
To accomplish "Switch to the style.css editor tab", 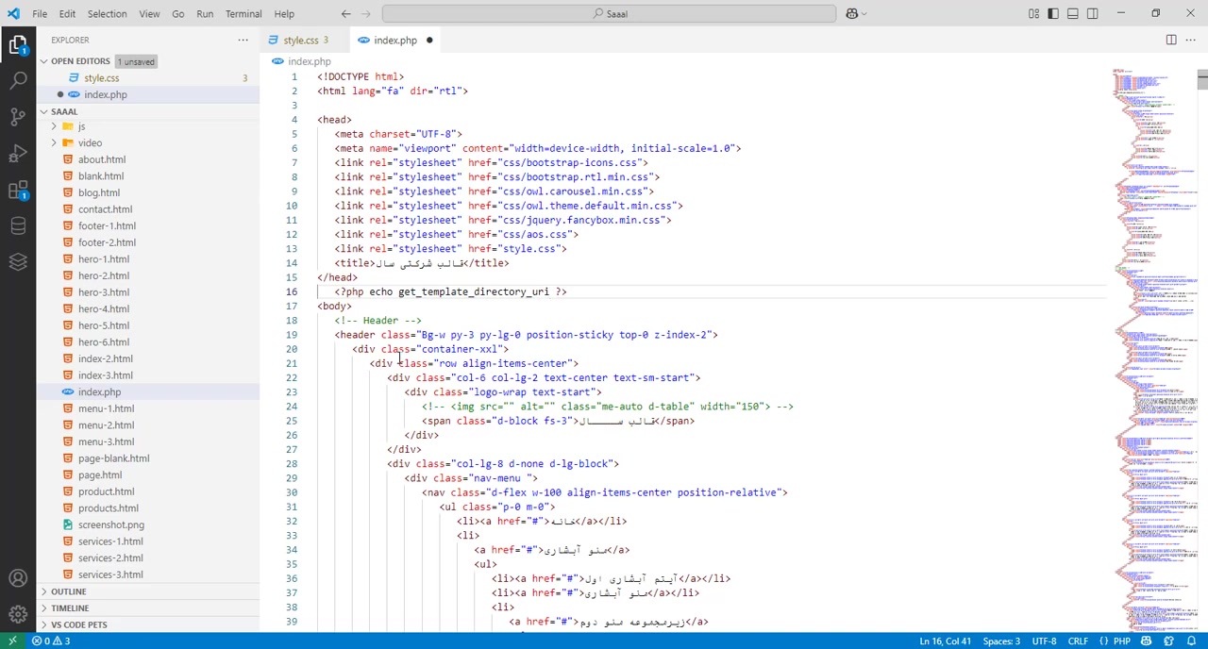I will (x=300, y=41).
